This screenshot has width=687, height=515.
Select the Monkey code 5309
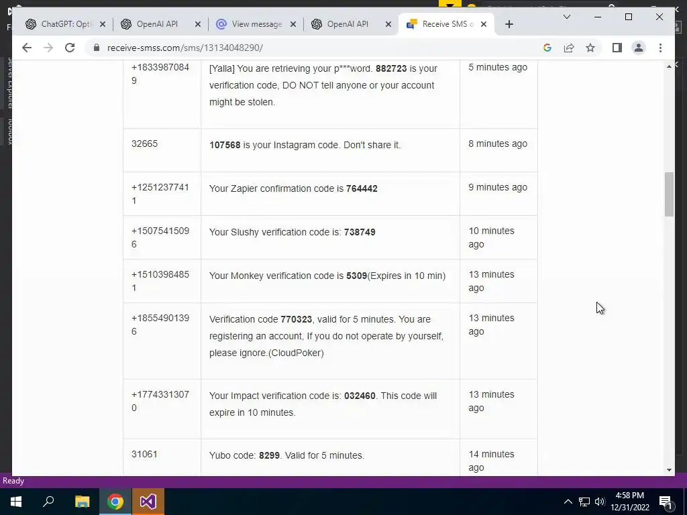pyautogui.click(x=357, y=276)
